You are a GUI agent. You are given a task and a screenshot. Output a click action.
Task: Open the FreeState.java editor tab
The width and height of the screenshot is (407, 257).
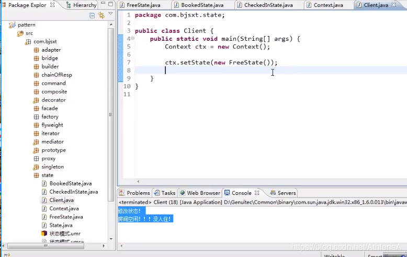143,5
